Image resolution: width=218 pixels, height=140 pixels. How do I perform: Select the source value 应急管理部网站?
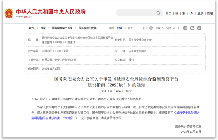point(137,51)
